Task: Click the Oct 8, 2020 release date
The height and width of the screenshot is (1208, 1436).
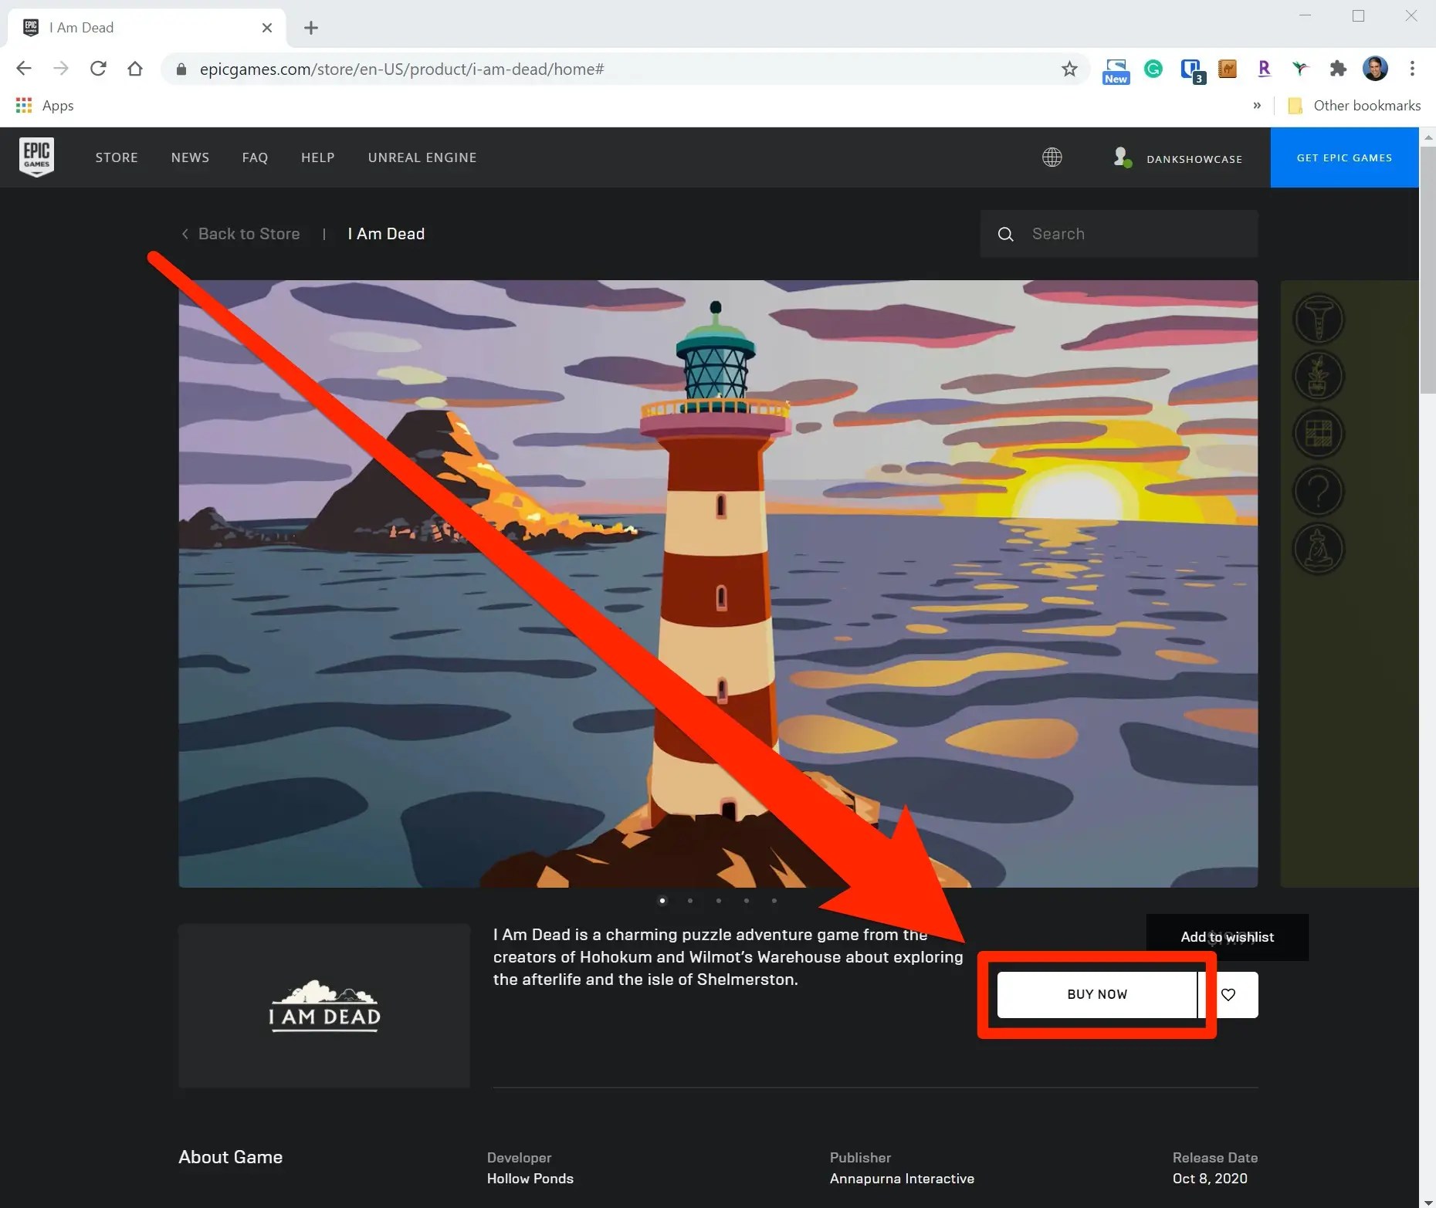Action: tap(1210, 1179)
